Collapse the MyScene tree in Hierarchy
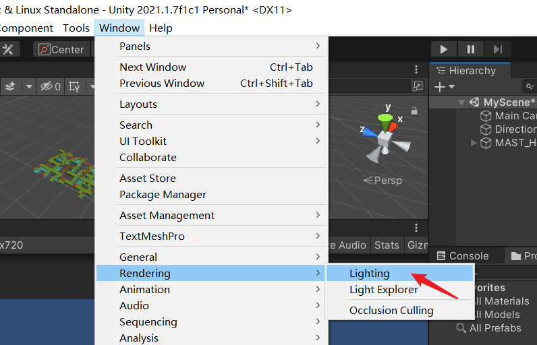The image size is (537, 345). (x=461, y=102)
